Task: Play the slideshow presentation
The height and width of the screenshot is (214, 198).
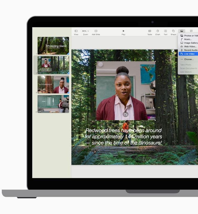Action: point(123,31)
